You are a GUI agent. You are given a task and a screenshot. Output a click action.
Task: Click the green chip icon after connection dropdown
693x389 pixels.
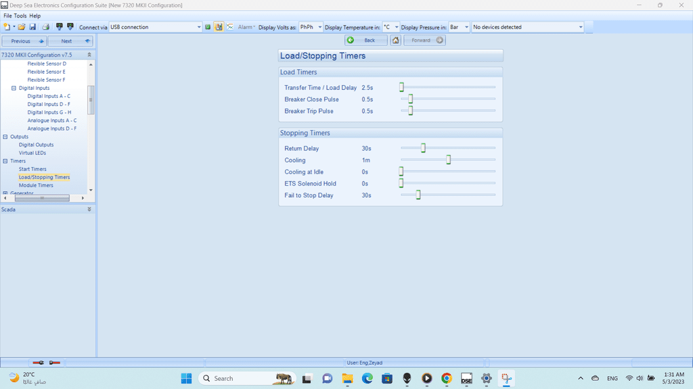(208, 27)
